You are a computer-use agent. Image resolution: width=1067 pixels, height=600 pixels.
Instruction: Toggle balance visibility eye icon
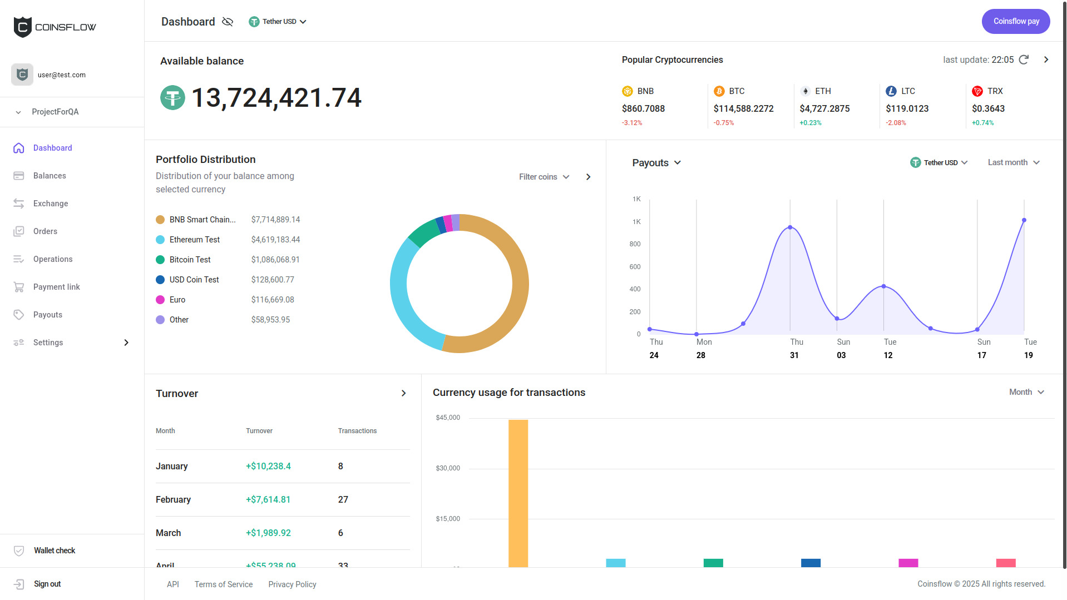227,22
